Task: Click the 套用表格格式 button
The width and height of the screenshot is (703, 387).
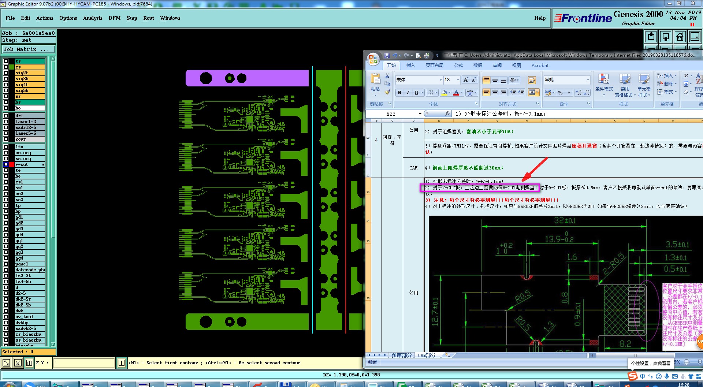Action: (x=625, y=85)
